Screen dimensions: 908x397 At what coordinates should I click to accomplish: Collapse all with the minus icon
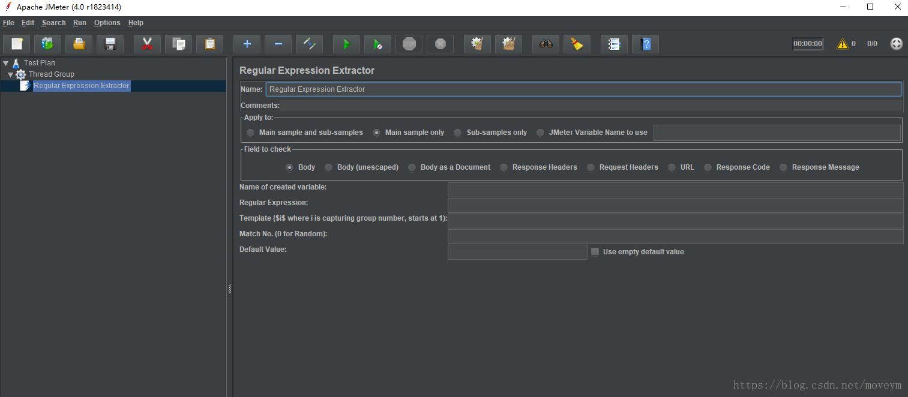point(278,44)
